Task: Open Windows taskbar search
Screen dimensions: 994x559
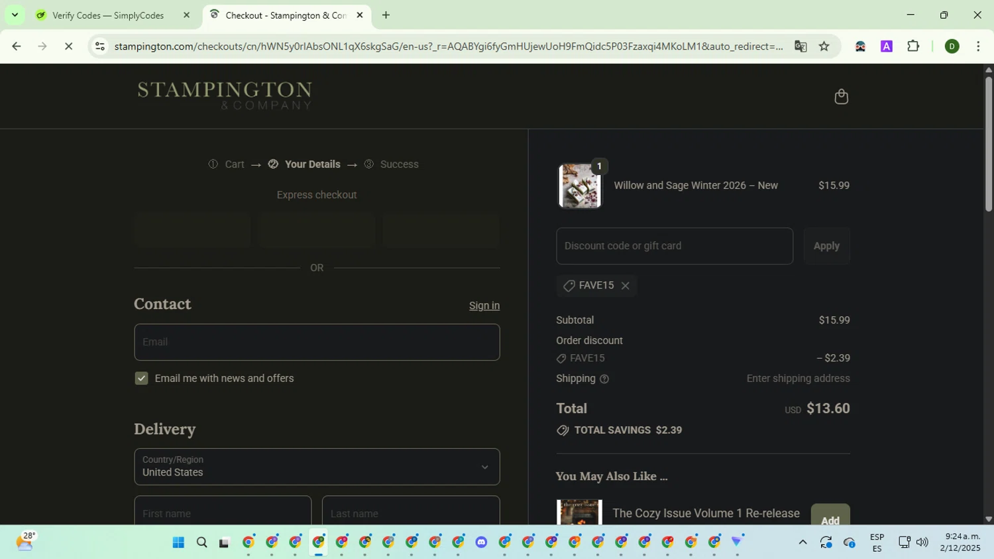Action: point(202,542)
